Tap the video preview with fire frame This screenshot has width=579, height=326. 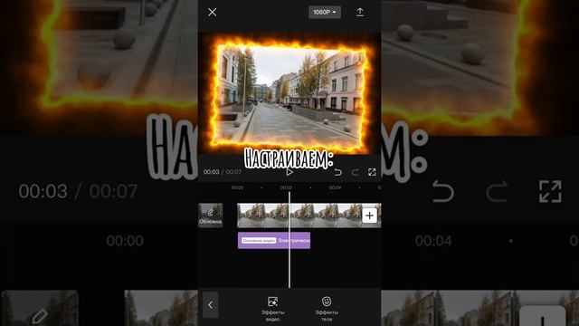coord(289,94)
